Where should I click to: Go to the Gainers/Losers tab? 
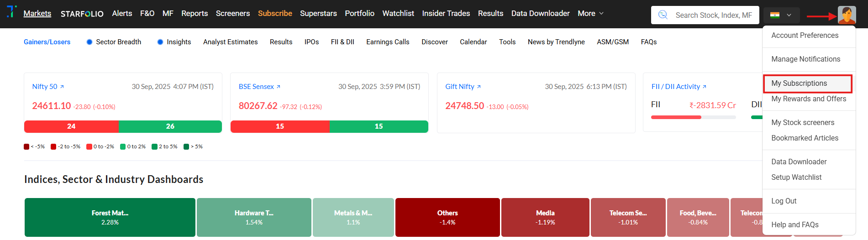[x=47, y=42]
